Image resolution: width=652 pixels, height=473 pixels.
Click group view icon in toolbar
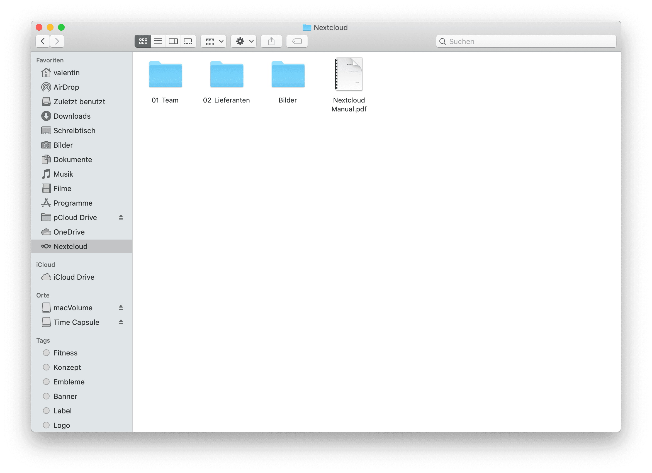tap(213, 42)
